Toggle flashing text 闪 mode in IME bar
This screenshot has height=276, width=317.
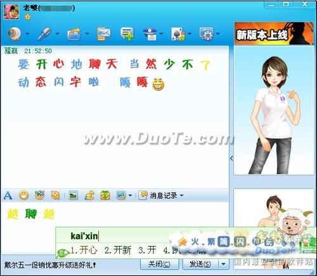coord(240,241)
